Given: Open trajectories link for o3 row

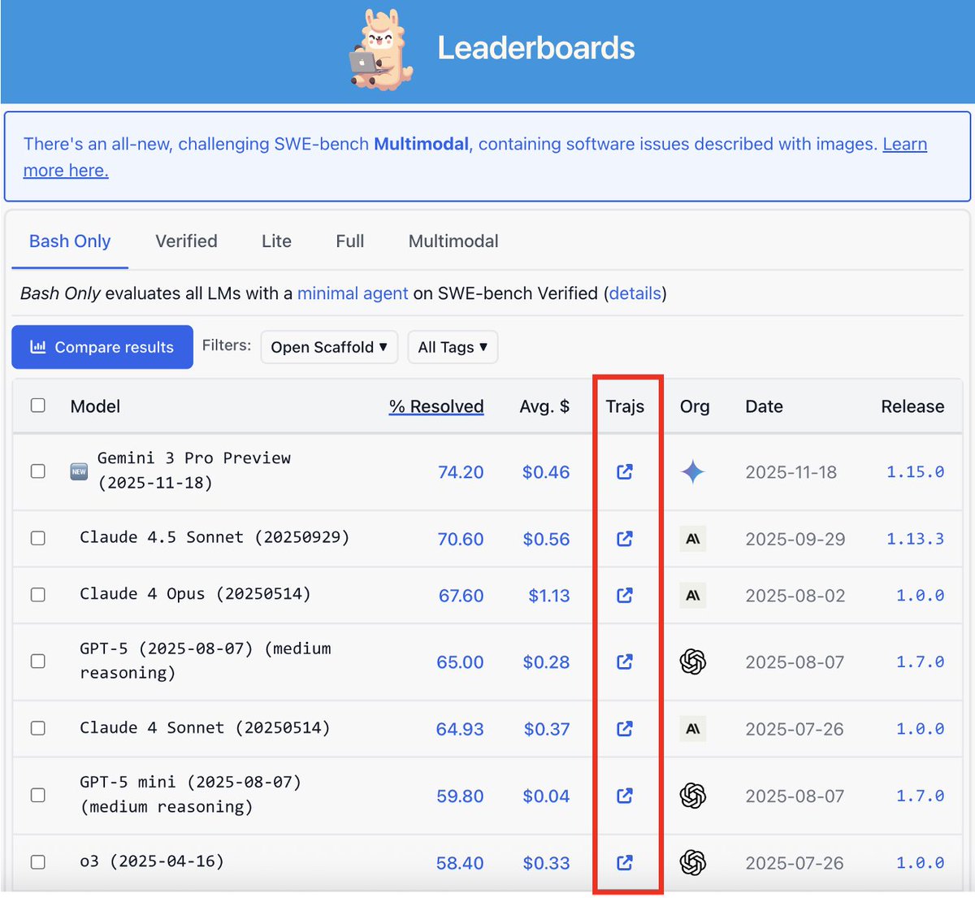Looking at the screenshot, I should click(624, 862).
